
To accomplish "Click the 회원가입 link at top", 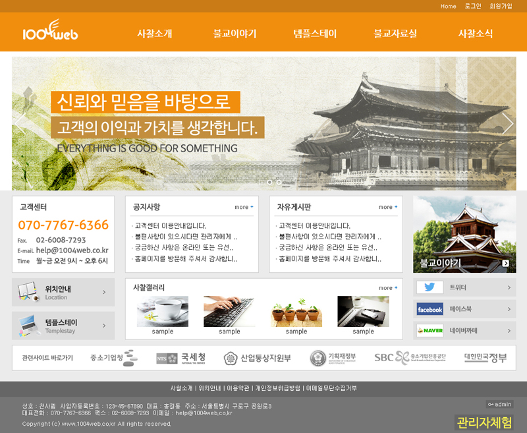I will pos(501,6).
